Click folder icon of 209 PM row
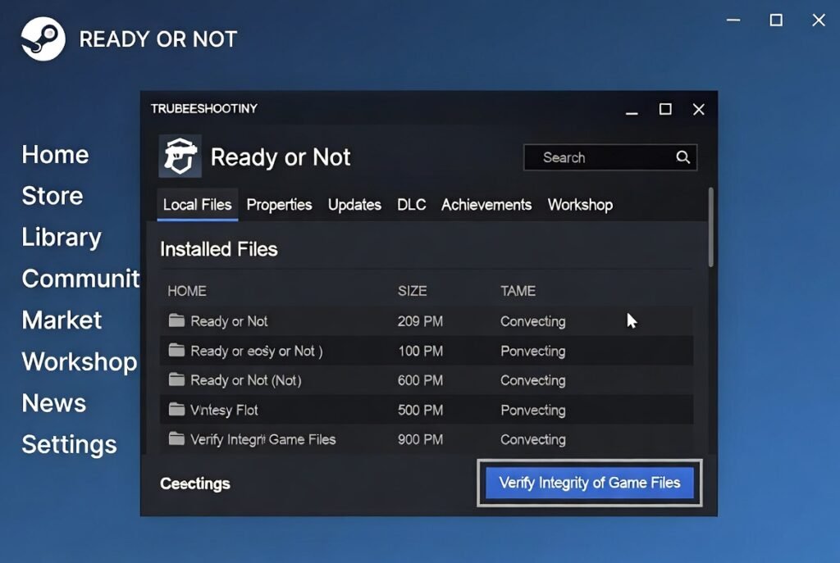 click(x=176, y=320)
